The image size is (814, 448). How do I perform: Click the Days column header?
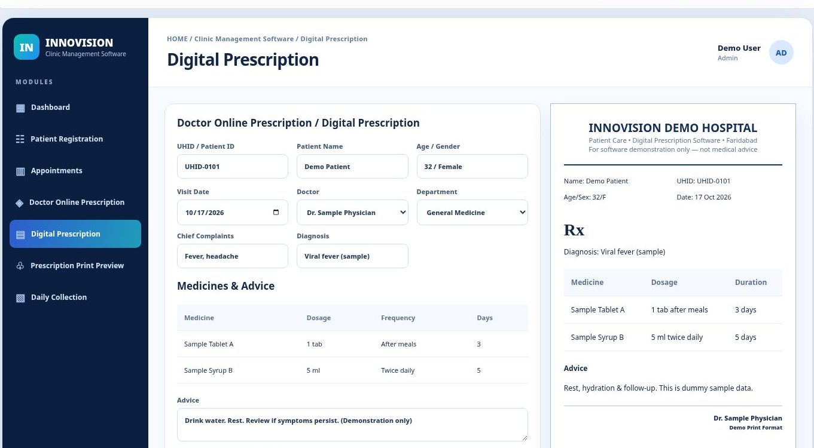coord(485,318)
